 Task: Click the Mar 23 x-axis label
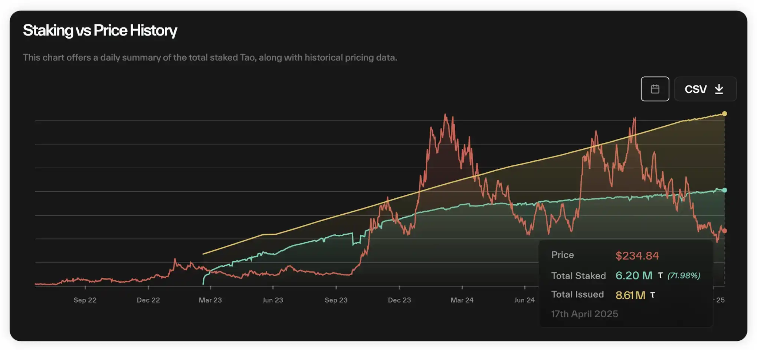pyautogui.click(x=210, y=300)
